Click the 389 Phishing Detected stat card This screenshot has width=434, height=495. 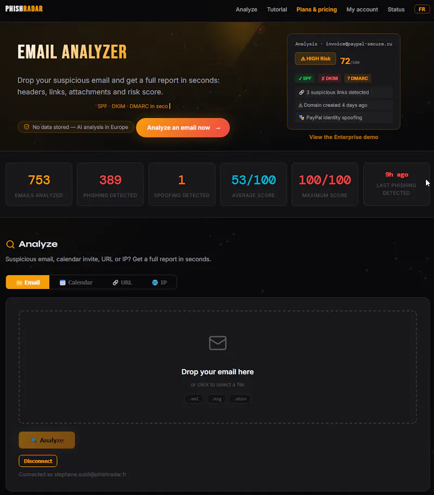point(110,184)
